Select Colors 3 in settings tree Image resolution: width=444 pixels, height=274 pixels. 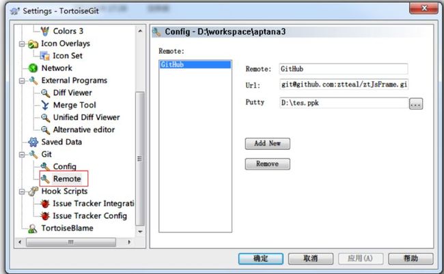(x=68, y=31)
